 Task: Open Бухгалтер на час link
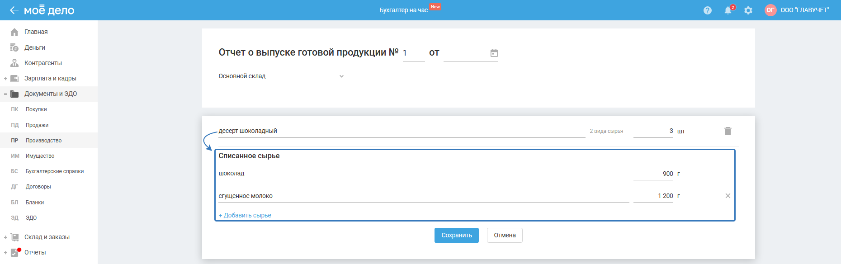[x=403, y=10]
